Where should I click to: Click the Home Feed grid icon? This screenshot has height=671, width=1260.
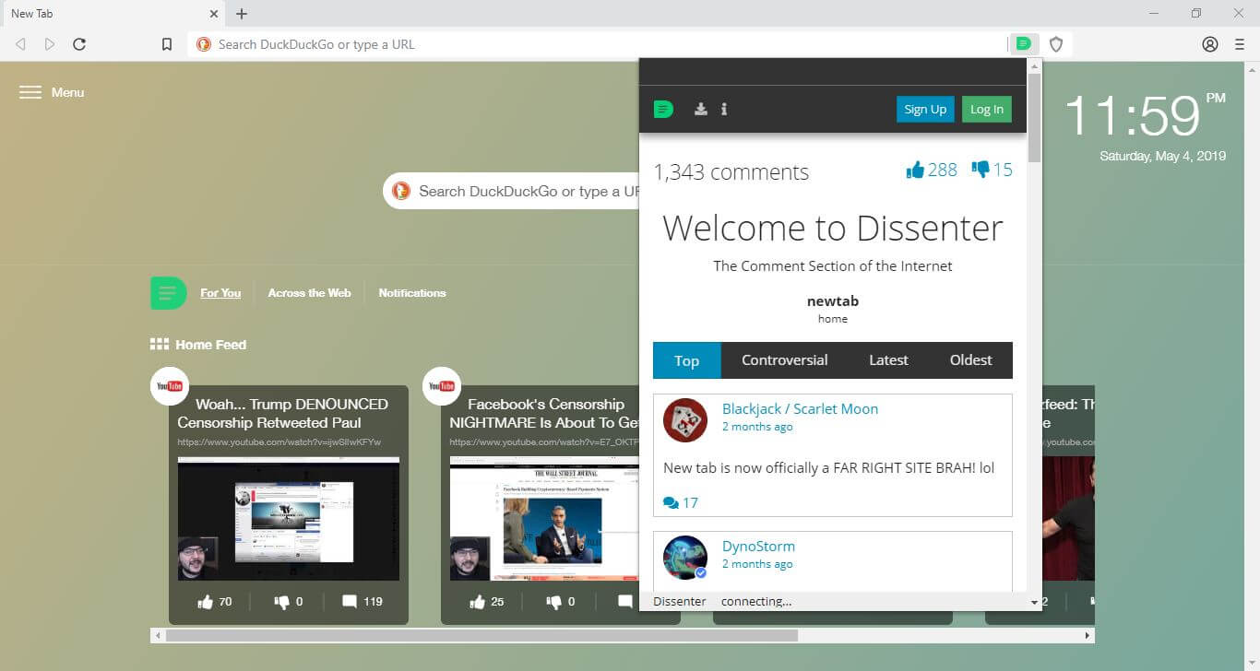(x=160, y=344)
